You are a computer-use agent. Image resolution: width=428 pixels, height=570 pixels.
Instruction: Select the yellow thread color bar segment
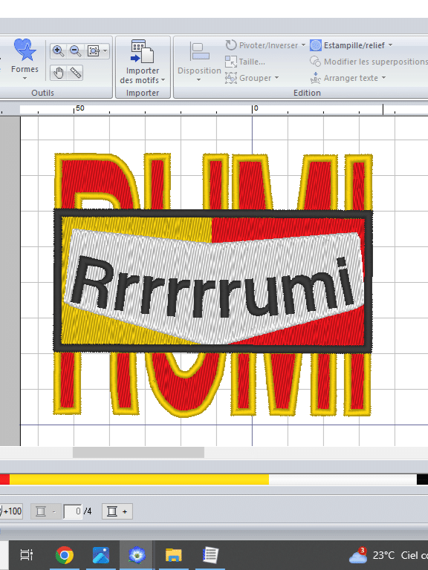(139, 479)
